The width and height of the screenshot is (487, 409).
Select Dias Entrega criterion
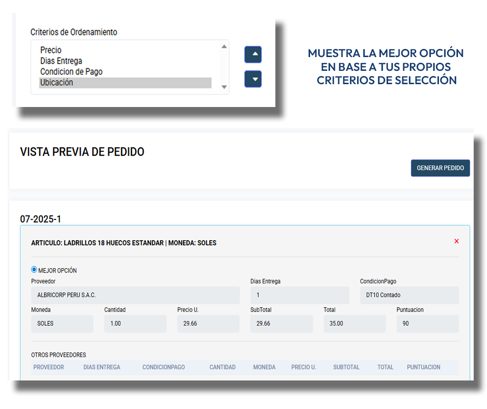tap(61, 61)
